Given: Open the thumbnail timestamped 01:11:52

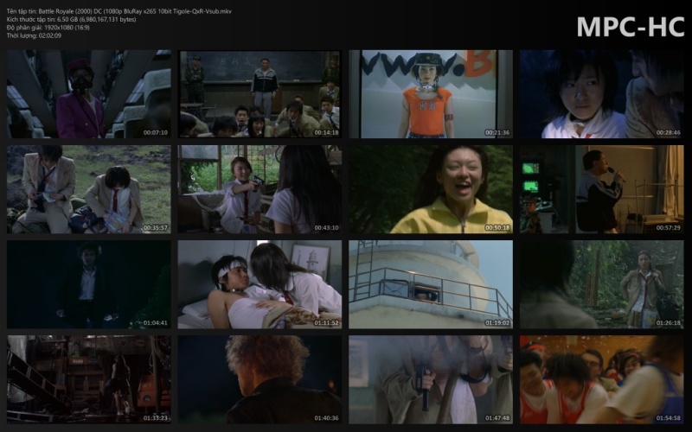Looking at the screenshot, I should tap(259, 284).
